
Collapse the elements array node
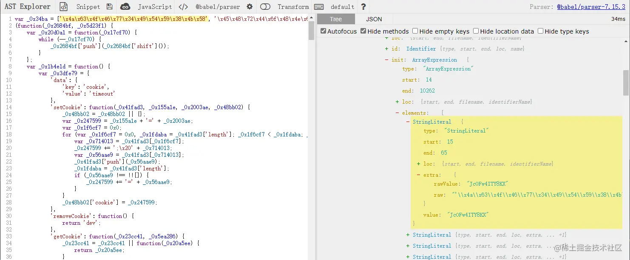(397, 113)
